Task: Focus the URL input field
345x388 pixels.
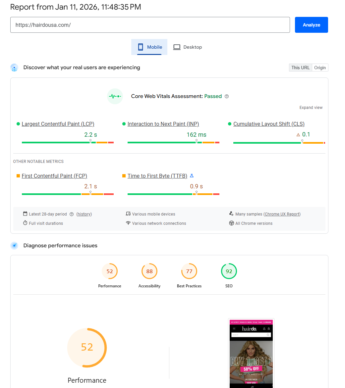Action: coord(150,25)
